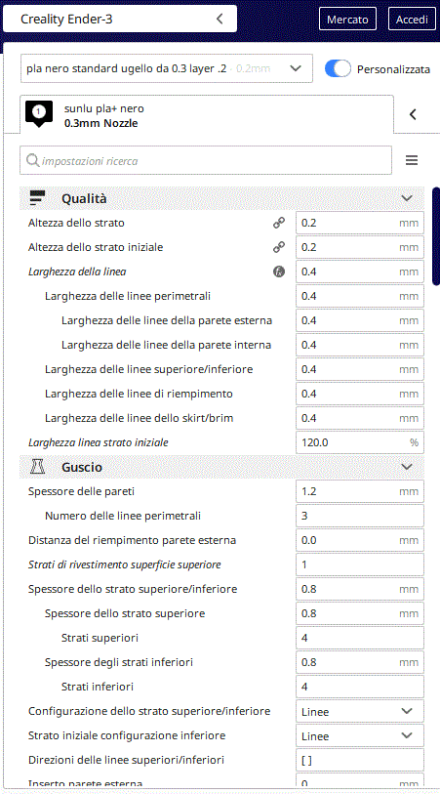Click the Guscio category icon
The width and height of the screenshot is (440, 794).
38,467
